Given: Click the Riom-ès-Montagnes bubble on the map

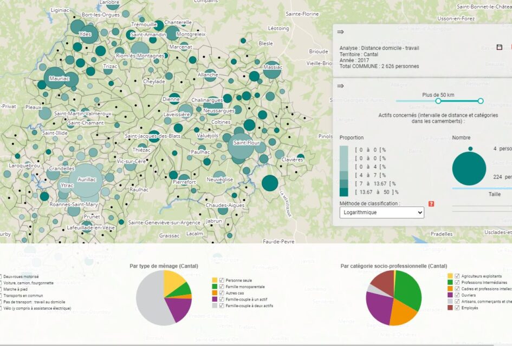Looking at the screenshot, I should coord(140,50).
